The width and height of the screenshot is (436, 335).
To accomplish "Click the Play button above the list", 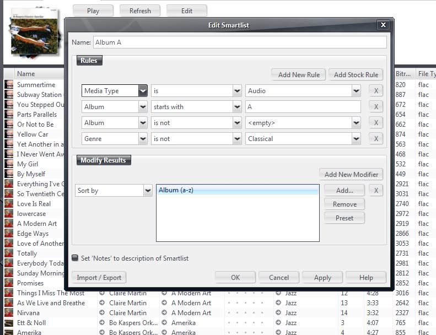I will click(93, 11).
